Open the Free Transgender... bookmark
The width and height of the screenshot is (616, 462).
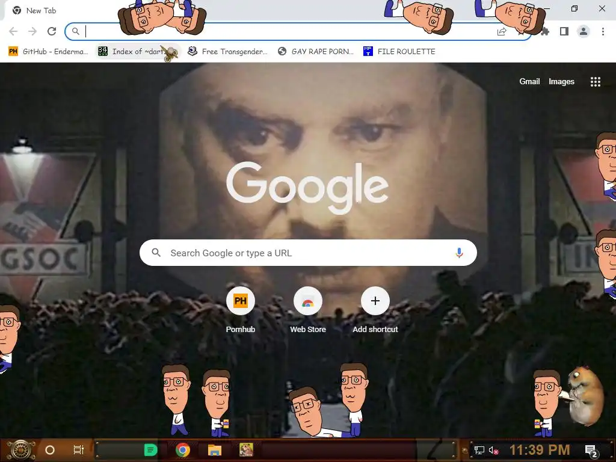pos(228,52)
